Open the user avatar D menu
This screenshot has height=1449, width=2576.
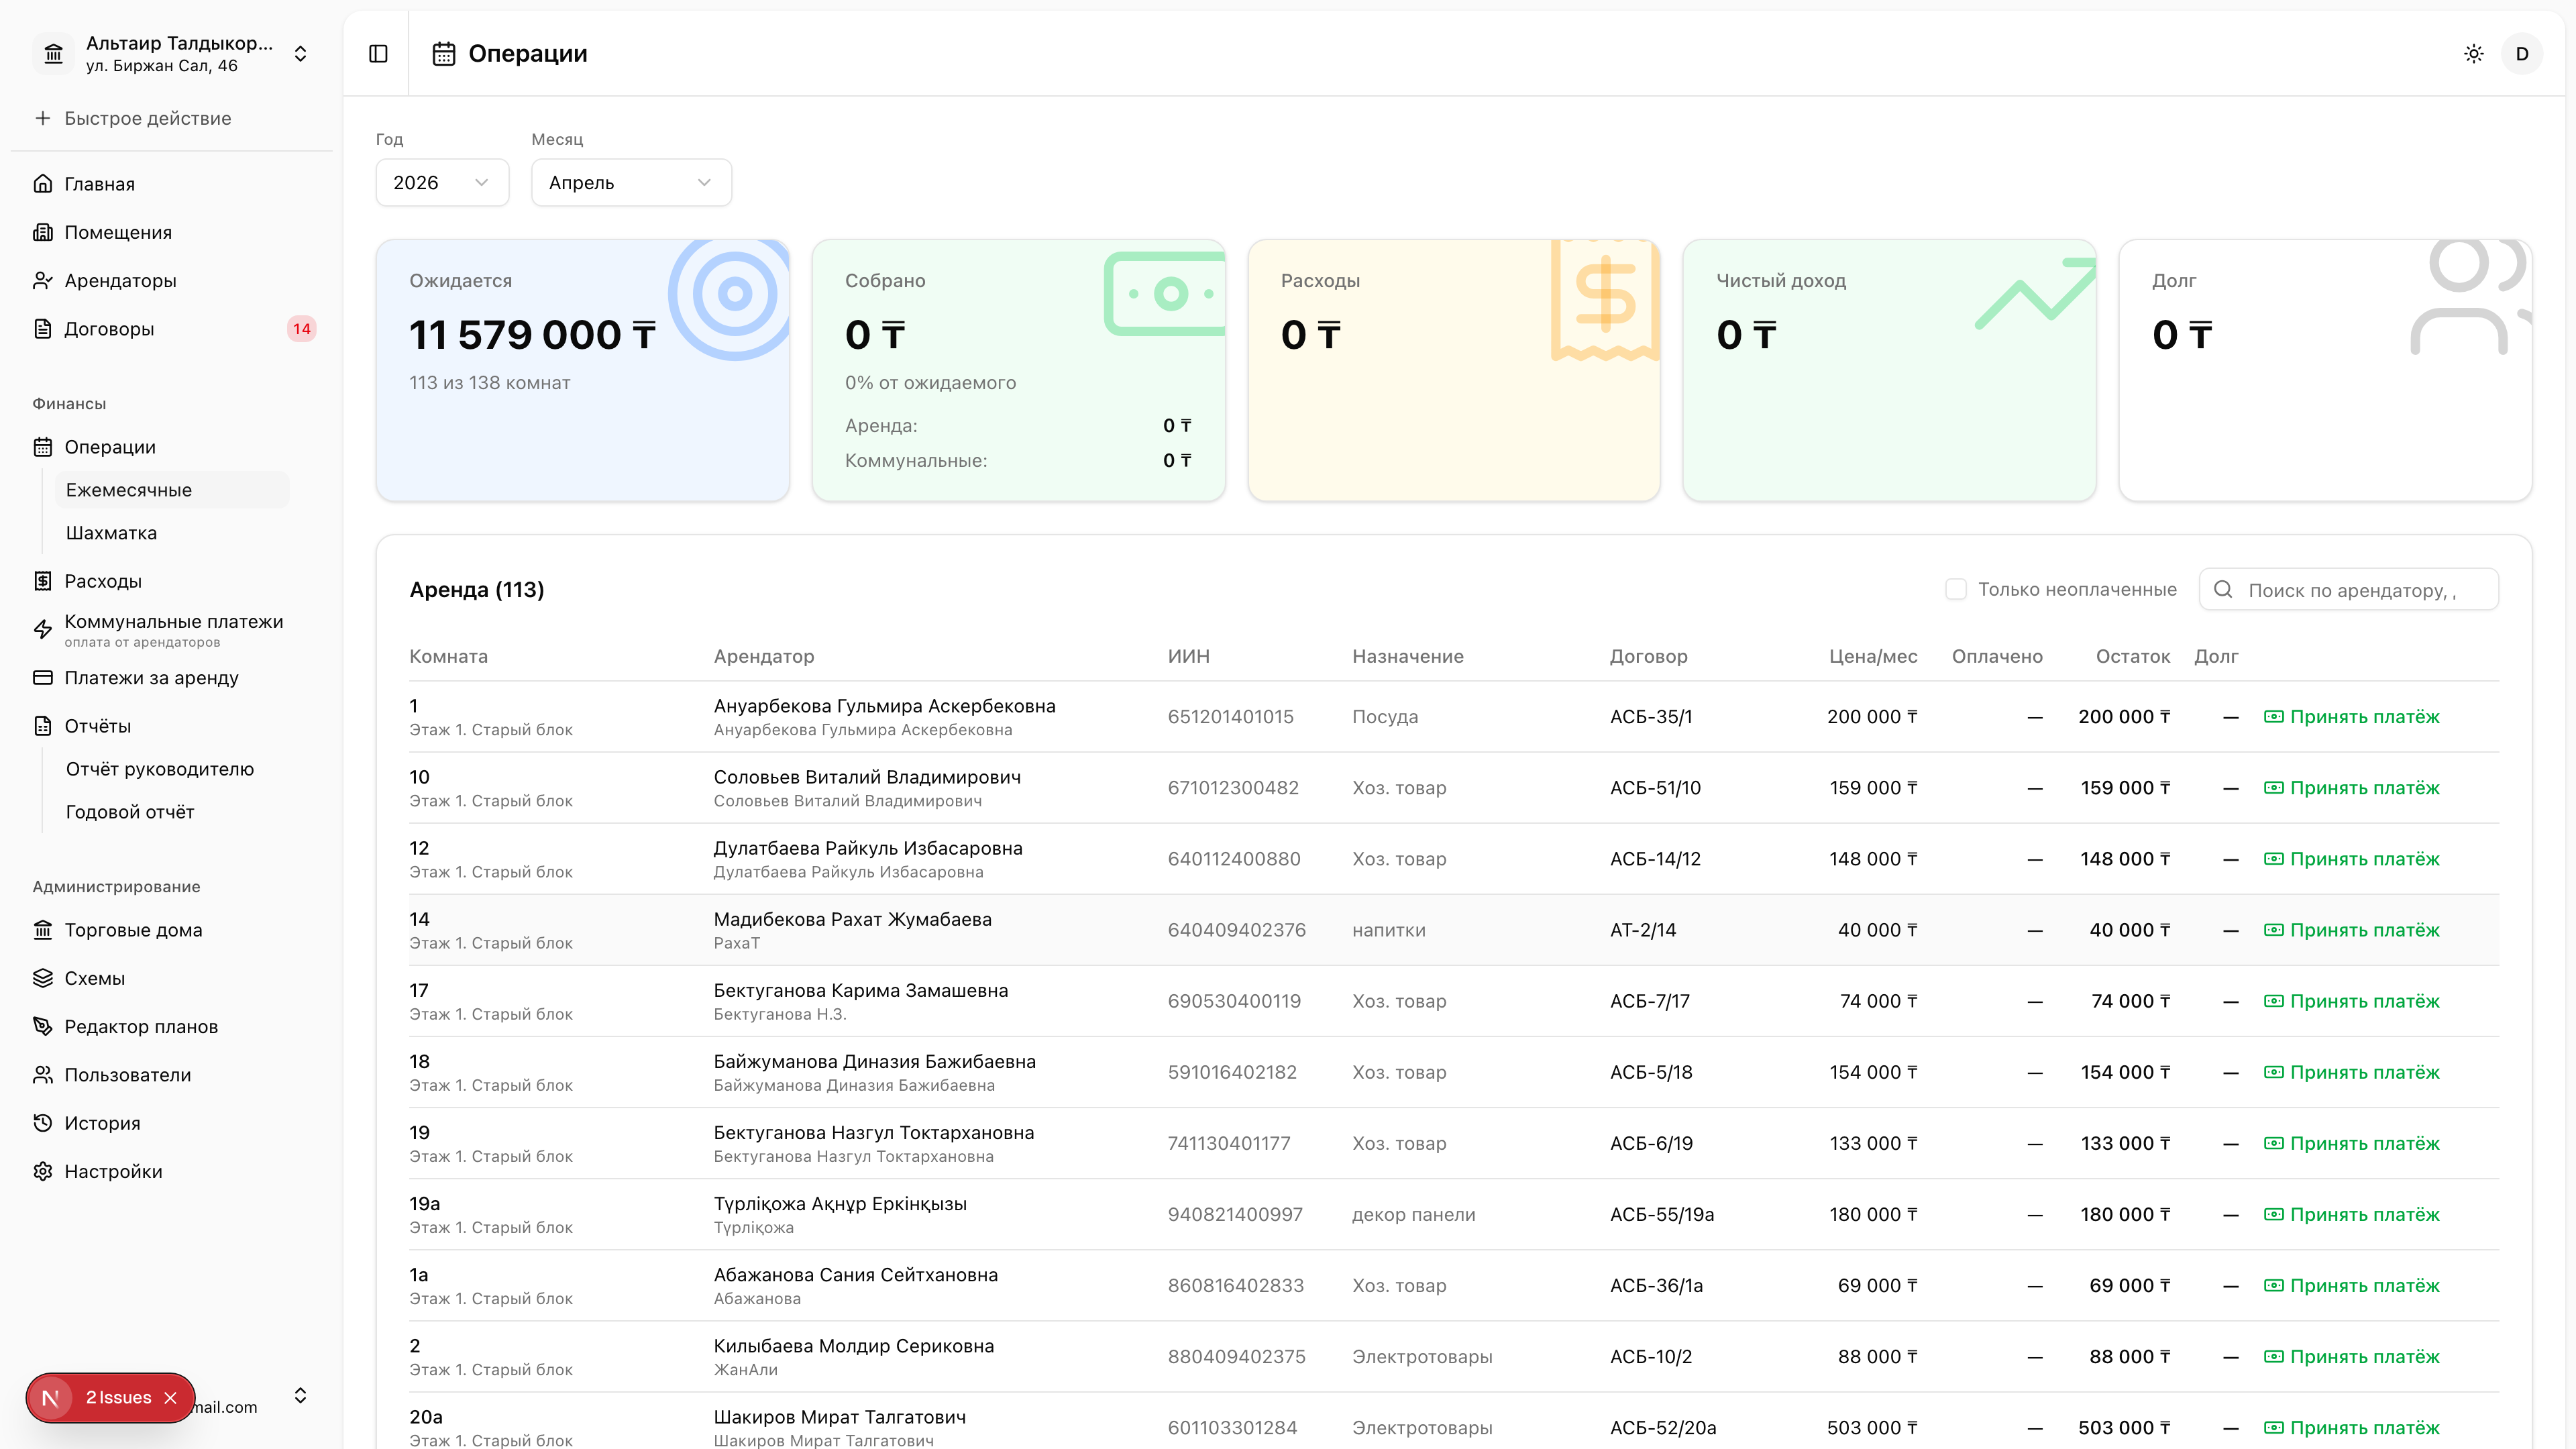[x=2522, y=54]
